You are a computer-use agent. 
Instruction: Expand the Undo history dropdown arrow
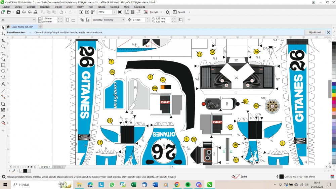(66, 12)
